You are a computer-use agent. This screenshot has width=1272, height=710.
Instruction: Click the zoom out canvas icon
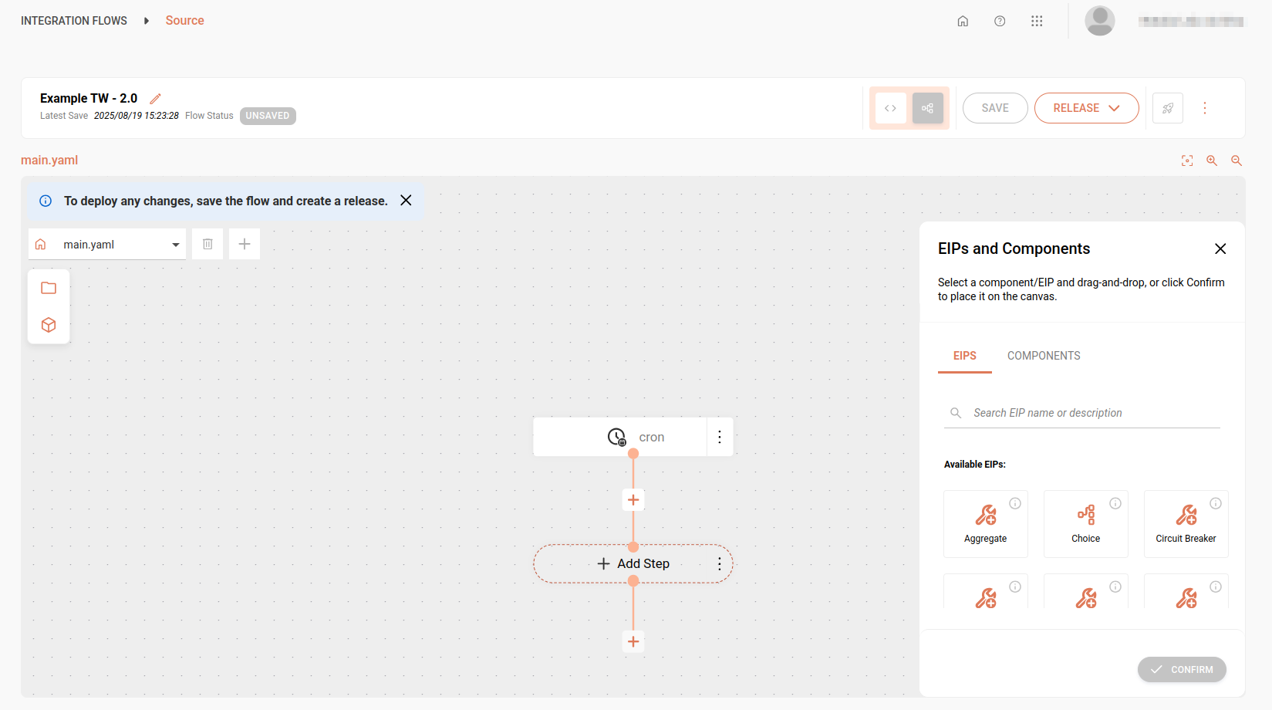tap(1237, 161)
